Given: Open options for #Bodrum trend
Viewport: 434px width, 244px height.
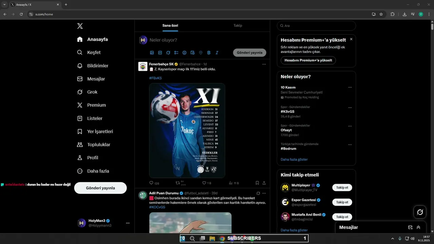Looking at the screenshot, I should pos(350,145).
